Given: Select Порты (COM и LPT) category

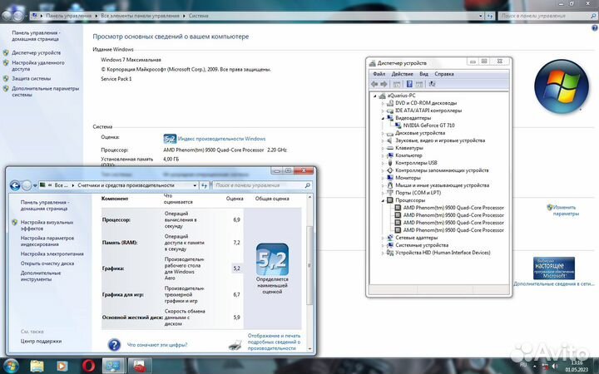Looking at the screenshot, I should (x=418, y=193).
